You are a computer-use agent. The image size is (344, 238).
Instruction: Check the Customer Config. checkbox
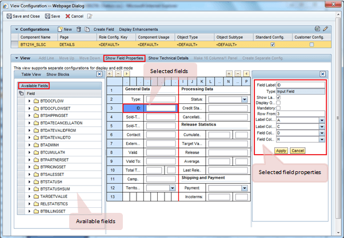coord(311,44)
